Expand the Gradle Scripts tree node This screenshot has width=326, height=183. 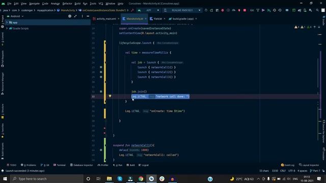pyautogui.click(x=7, y=28)
